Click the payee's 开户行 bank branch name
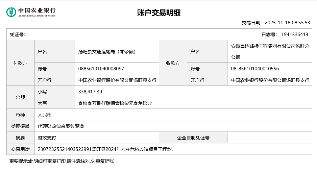Image resolution: width=317 pixels, height=170 pixels. tap(270, 80)
